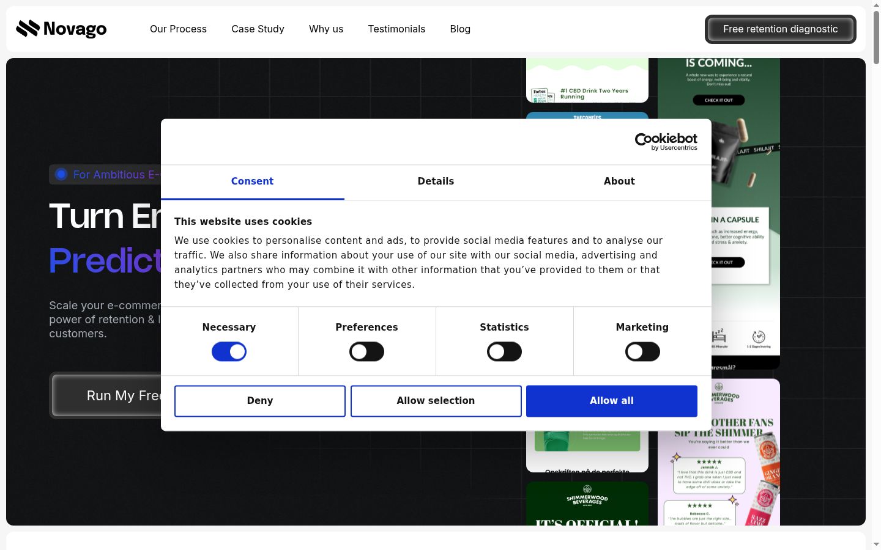The height and width of the screenshot is (550, 881).
Task: Enable Preferences cookies switch
Action: tap(366, 351)
